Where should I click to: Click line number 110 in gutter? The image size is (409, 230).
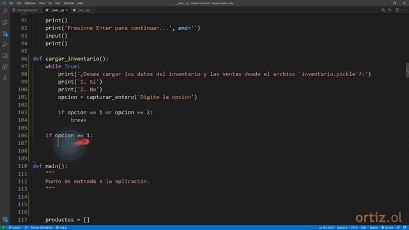click(23, 166)
